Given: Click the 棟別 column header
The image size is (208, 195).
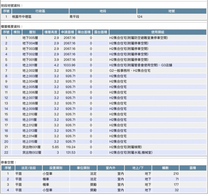Looking at the screenshot, I should (17, 32).
